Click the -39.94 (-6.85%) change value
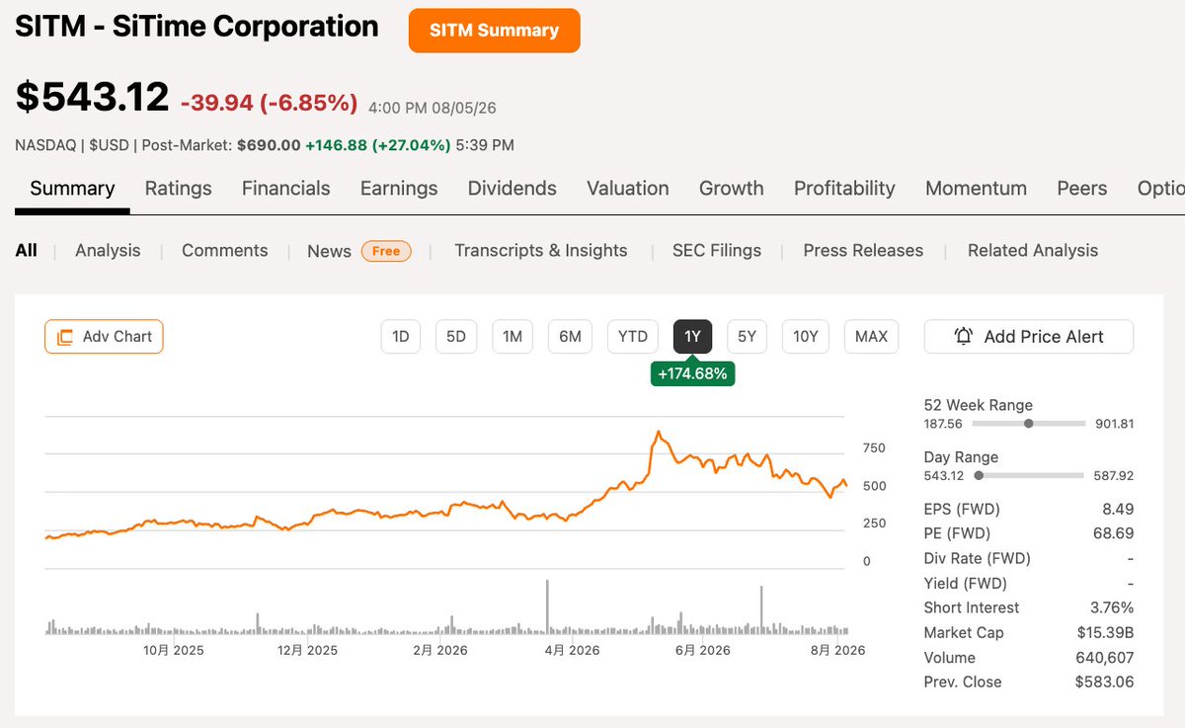This screenshot has width=1185, height=728. (269, 102)
